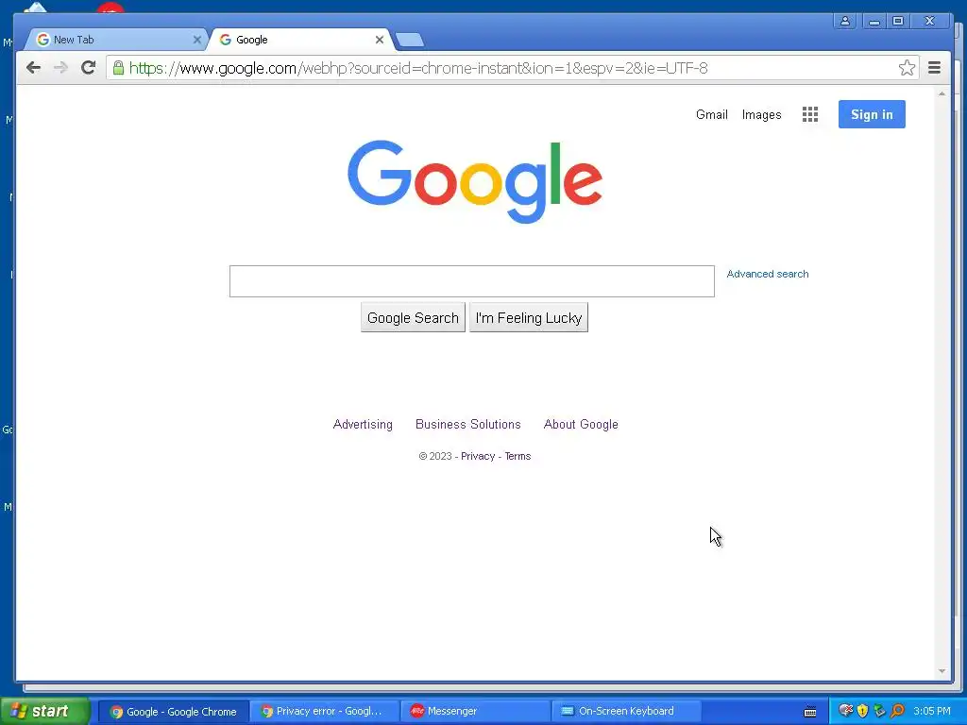Image resolution: width=967 pixels, height=725 pixels.
Task: Open the Google apps grid
Action: (809, 114)
